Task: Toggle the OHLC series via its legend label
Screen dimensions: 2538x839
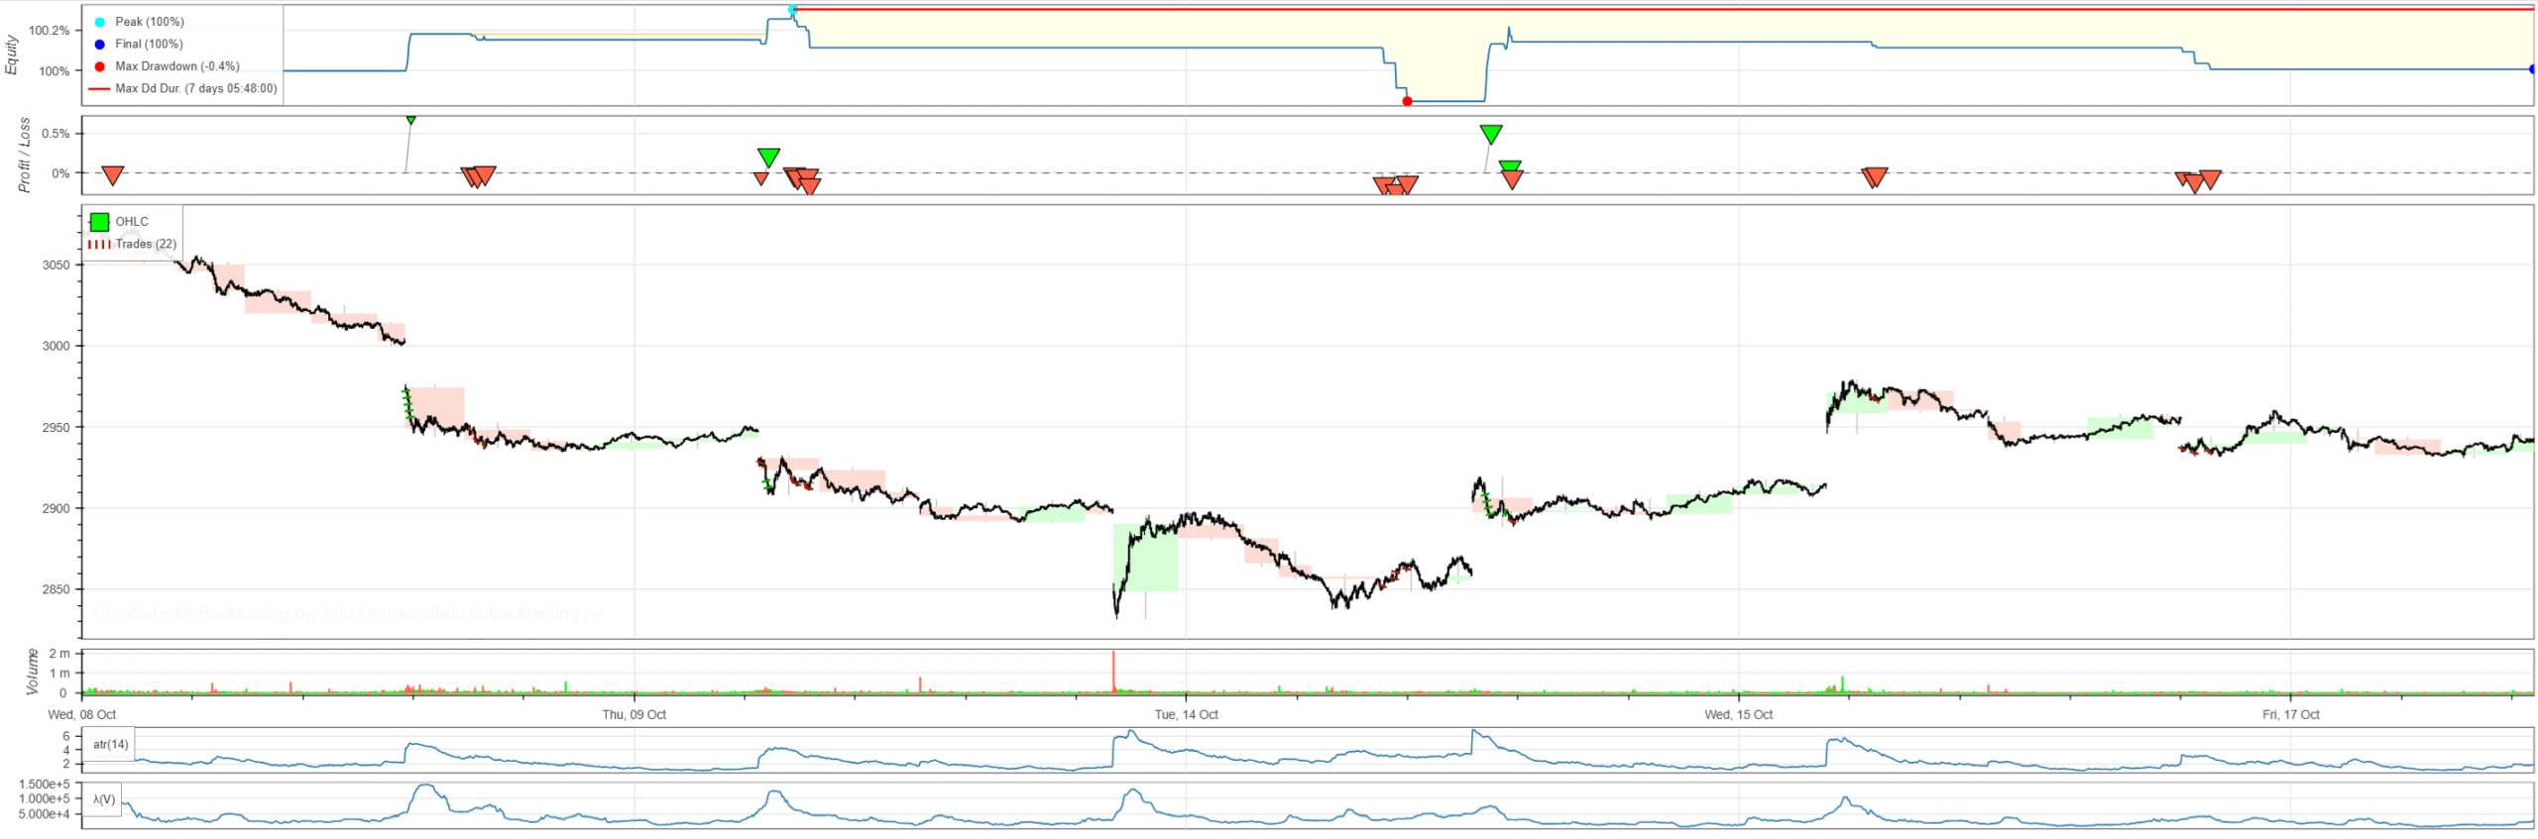Action: 132,222
